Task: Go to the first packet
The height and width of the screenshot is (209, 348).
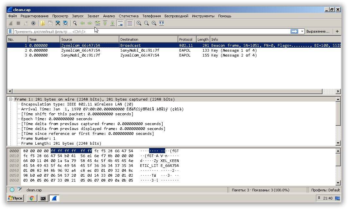Action: tap(105, 23)
